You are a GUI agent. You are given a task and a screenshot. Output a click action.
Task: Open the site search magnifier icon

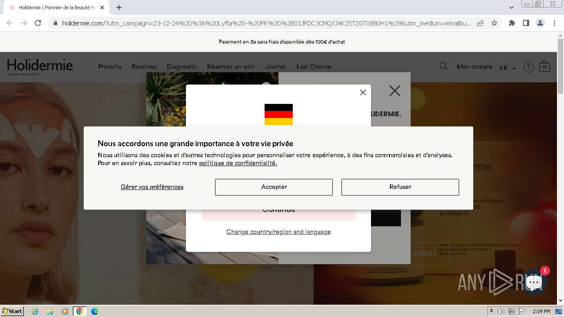444,66
